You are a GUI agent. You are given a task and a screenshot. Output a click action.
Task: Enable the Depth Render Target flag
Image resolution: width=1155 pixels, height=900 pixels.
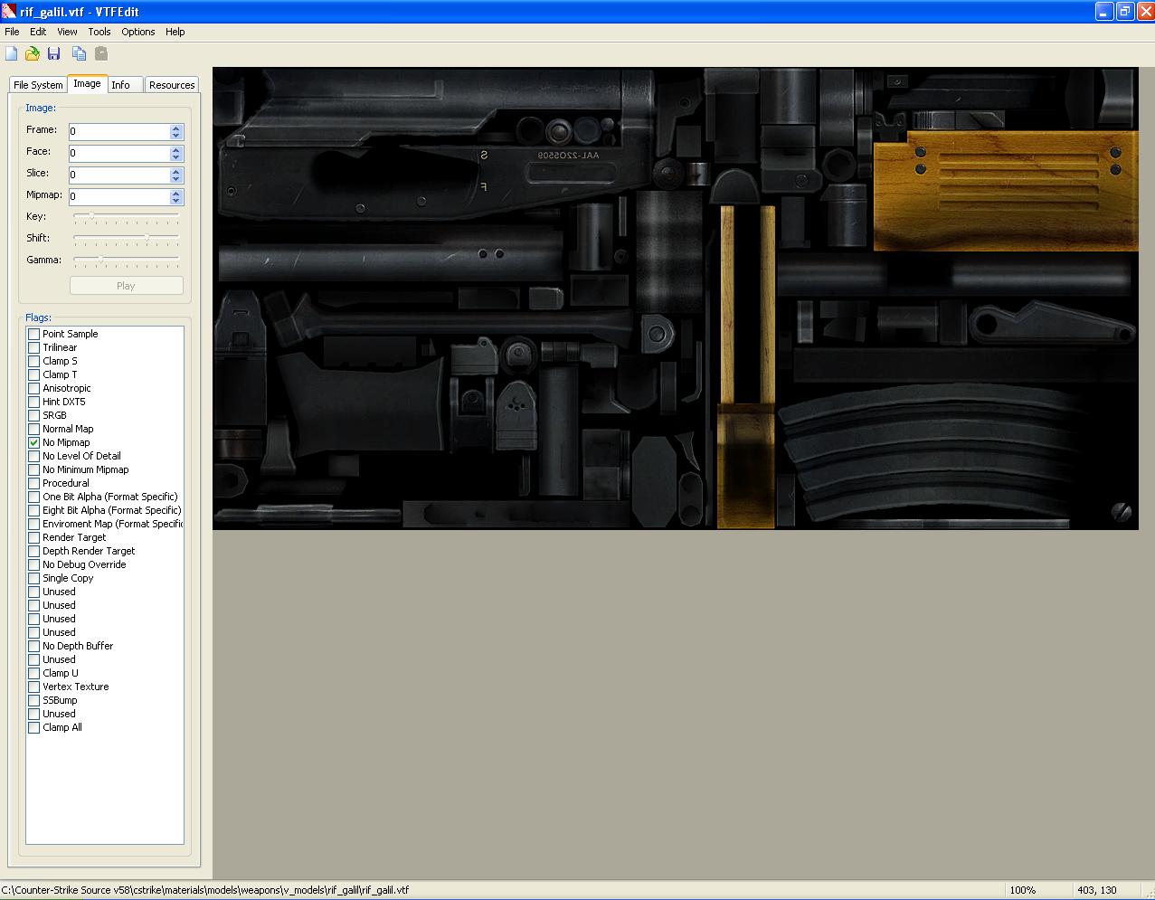33,551
